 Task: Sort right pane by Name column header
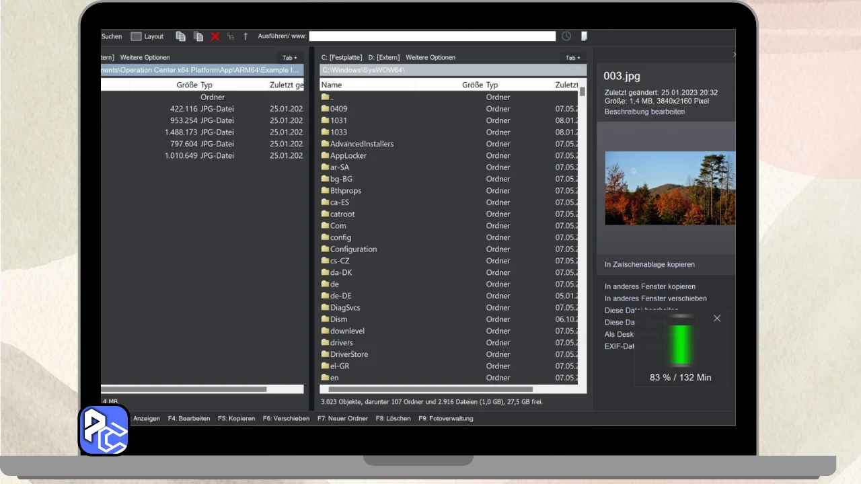click(x=332, y=85)
